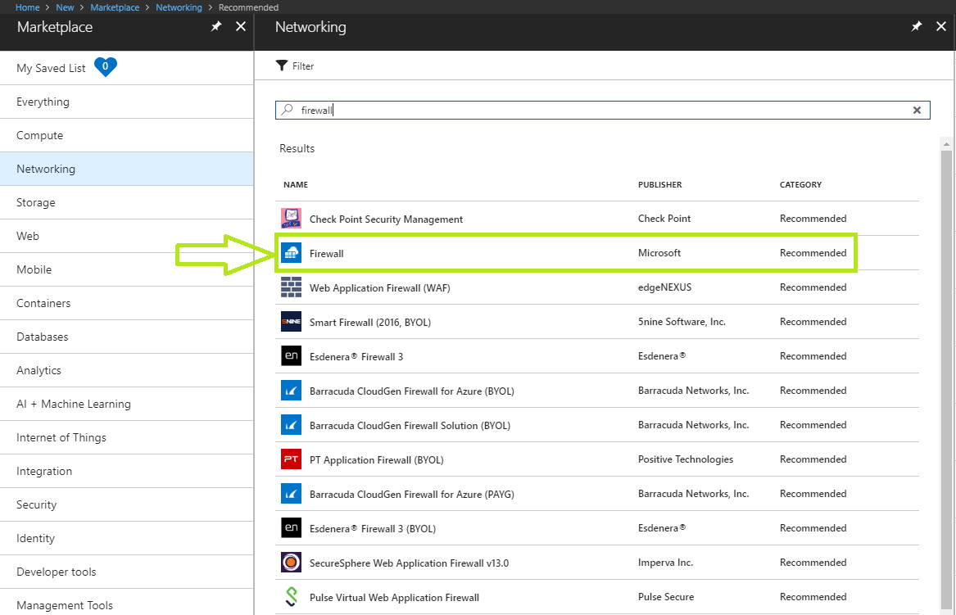
Task: Open Pulse Virtual Web Application Firewall
Action: pyautogui.click(x=597, y=597)
